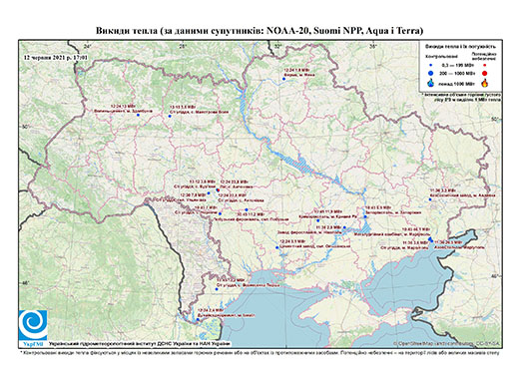The height and width of the screenshot is (367, 519).
Task: Select the Zdolbuniv cement plant blue marker
Action: coord(138,115)
